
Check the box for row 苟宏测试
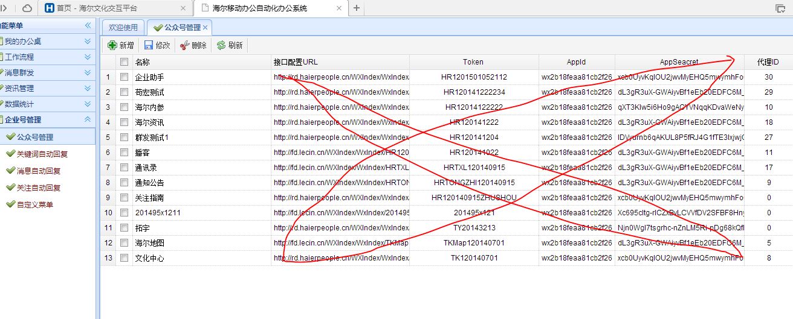pyautogui.click(x=124, y=92)
